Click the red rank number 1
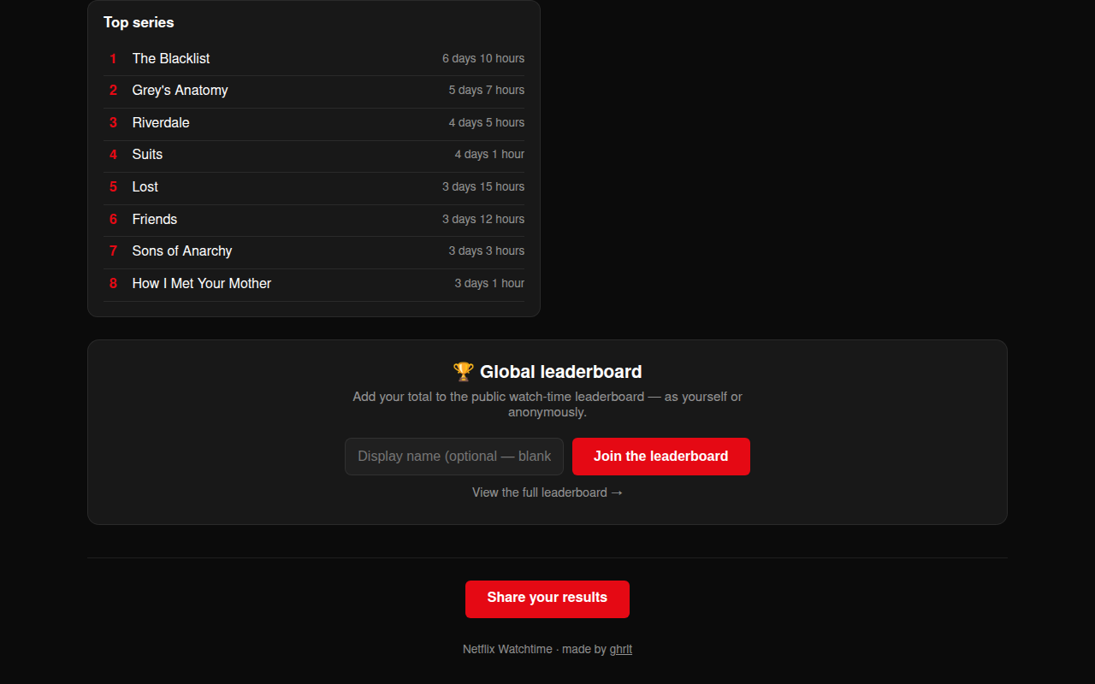This screenshot has width=1095, height=684. 113,59
